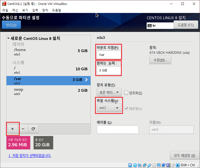Viewport: 200px width, 168px height.
Task: Open the ext2 file system dropdown
Action: [x=109, y=108]
